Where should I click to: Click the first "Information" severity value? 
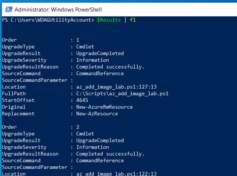(x=92, y=60)
